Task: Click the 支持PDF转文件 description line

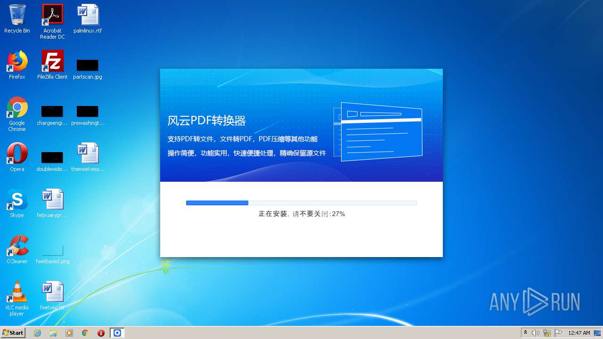Action: point(243,139)
